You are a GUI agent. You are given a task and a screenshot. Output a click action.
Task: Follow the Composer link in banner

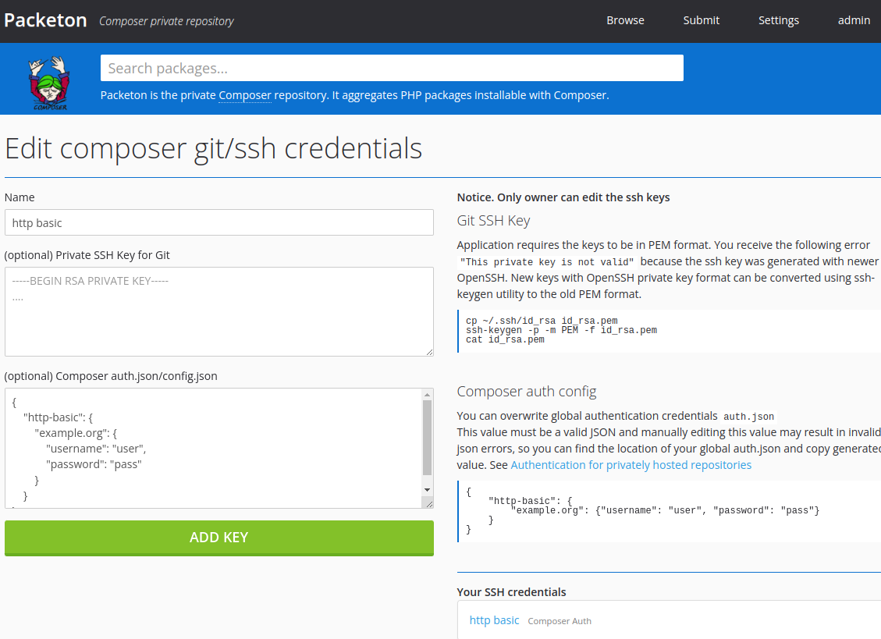coord(245,95)
